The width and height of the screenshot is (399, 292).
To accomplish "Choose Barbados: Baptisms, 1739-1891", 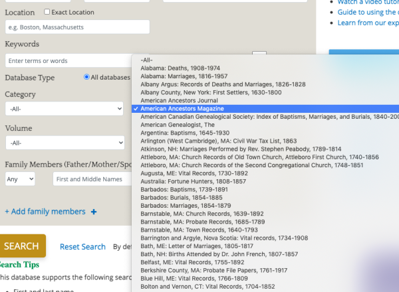I will coord(265,190).
